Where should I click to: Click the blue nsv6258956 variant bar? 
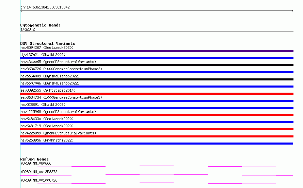pyautogui.click(x=157, y=144)
